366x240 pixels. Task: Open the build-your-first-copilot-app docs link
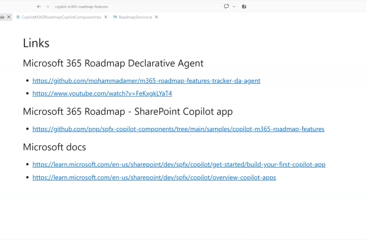click(x=179, y=164)
